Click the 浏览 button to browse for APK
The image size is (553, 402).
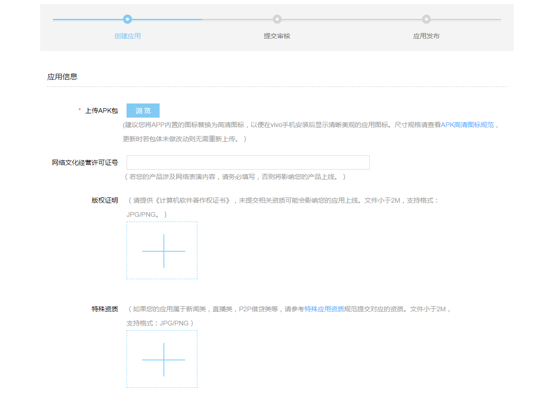coord(143,110)
